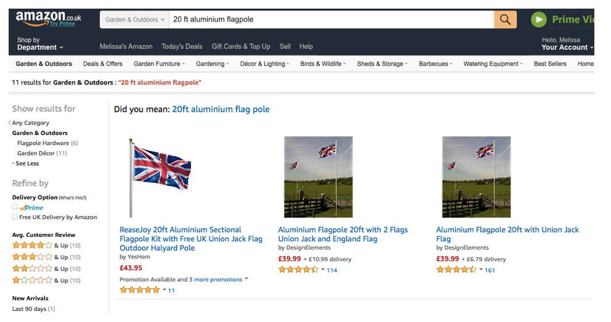Open the Flagpole Hardware category
The width and height of the screenshot is (611, 322).
click(43, 143)
